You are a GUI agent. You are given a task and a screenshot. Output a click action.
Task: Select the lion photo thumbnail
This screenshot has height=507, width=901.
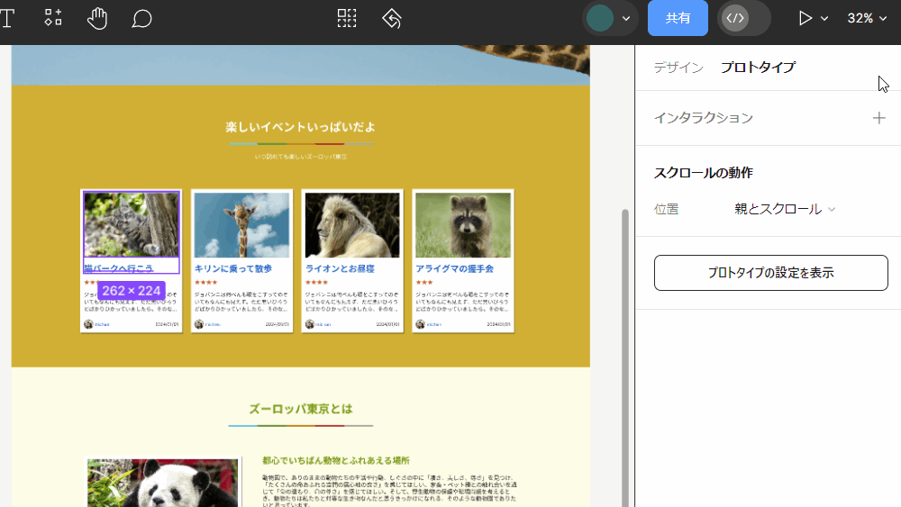pyautogui.click(x=352, y=224)
